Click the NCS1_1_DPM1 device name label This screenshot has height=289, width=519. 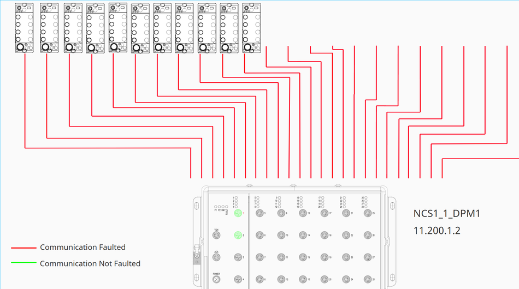tap(446, 214)
